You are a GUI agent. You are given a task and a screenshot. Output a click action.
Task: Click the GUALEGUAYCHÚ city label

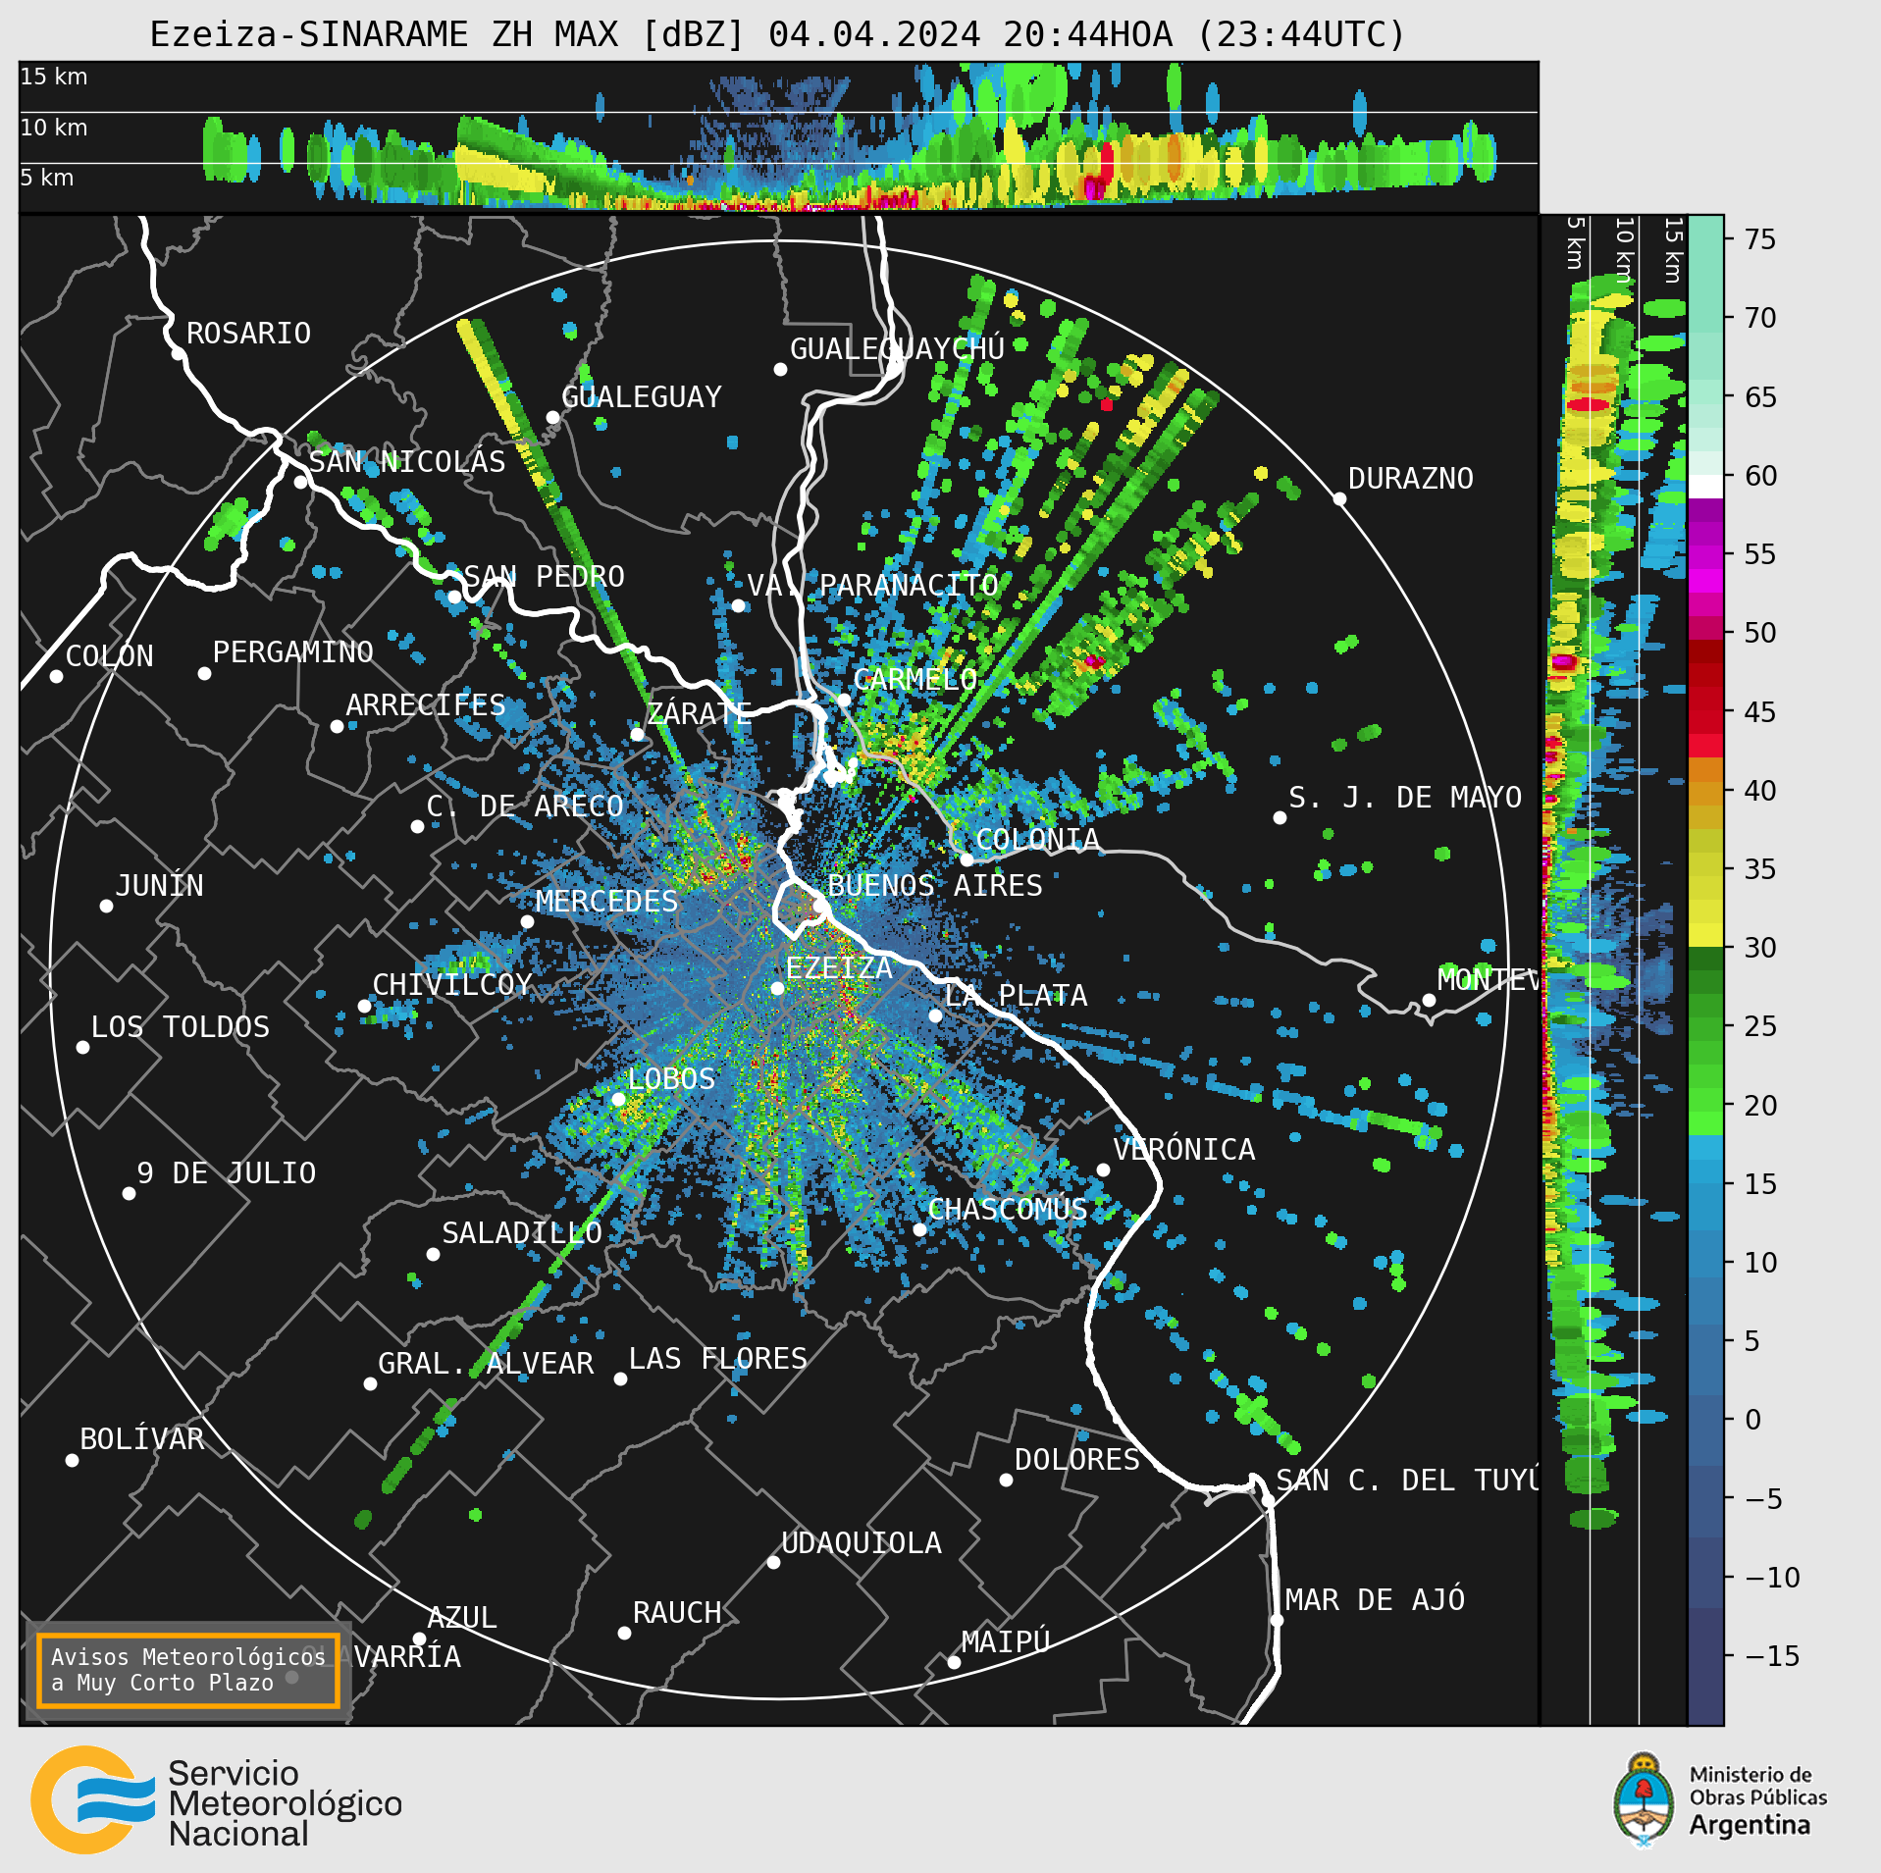(897, 349)
